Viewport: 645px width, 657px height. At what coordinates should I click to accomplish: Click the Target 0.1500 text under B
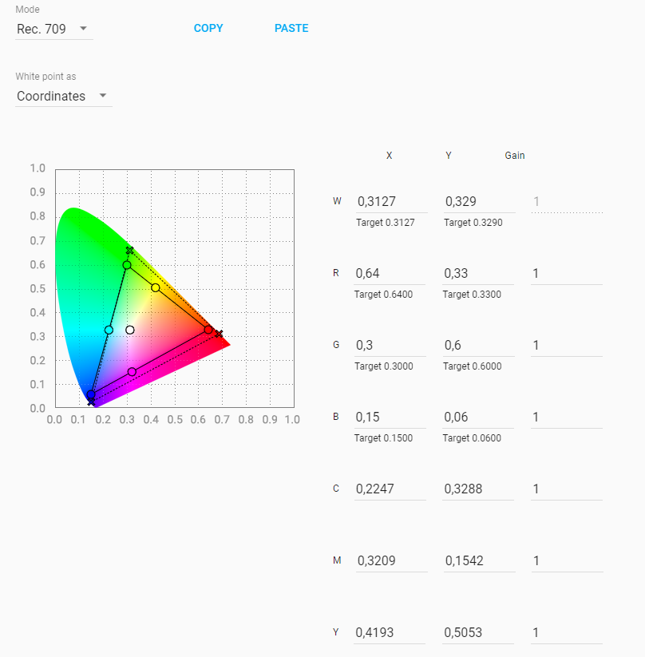pos(383,438)
